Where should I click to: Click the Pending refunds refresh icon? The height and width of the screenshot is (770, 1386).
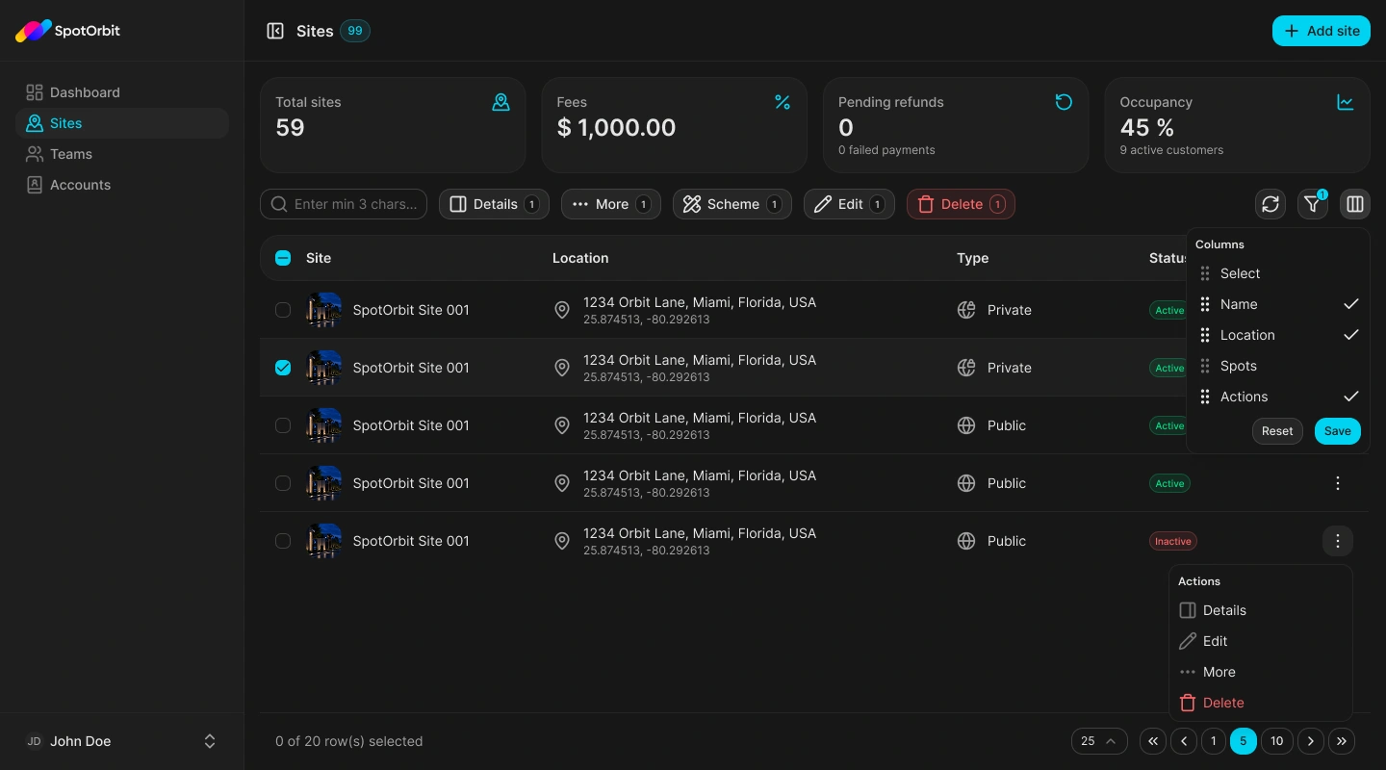[x=1064, y=102]
